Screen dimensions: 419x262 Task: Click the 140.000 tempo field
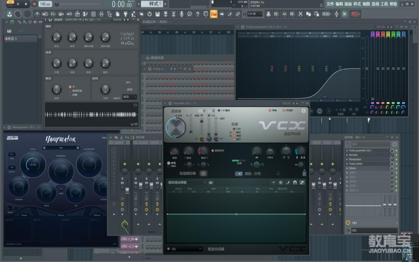point(45,4)
